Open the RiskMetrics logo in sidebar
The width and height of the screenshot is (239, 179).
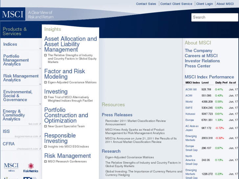tap(31, 168)
